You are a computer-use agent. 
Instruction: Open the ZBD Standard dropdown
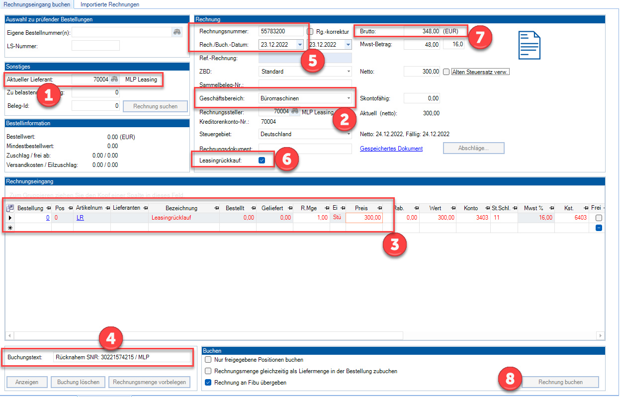tap(349, 72)
